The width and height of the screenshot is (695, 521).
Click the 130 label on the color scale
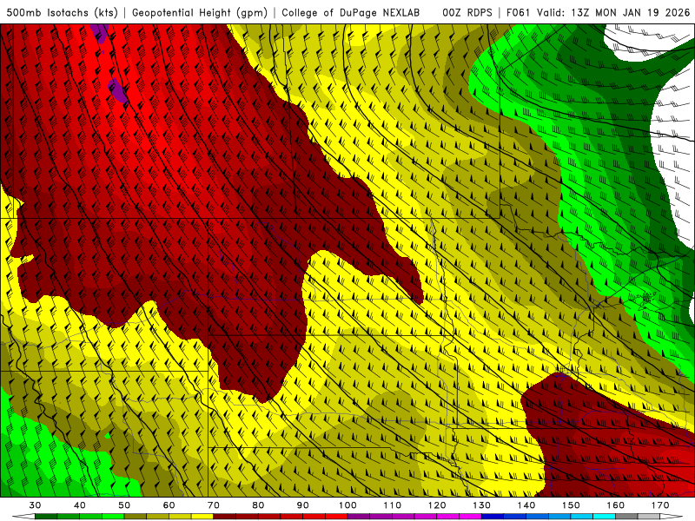481,505
